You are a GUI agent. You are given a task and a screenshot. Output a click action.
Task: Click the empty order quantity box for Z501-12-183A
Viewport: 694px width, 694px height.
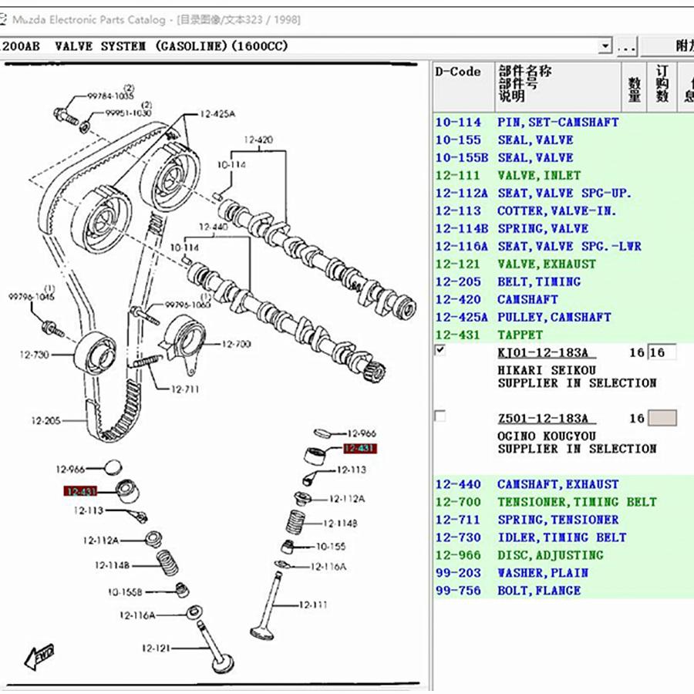click(662, 418)
